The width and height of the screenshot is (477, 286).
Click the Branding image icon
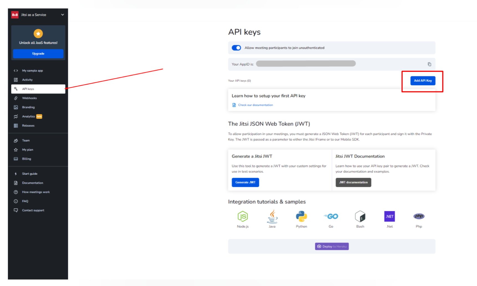click(16, 107)
